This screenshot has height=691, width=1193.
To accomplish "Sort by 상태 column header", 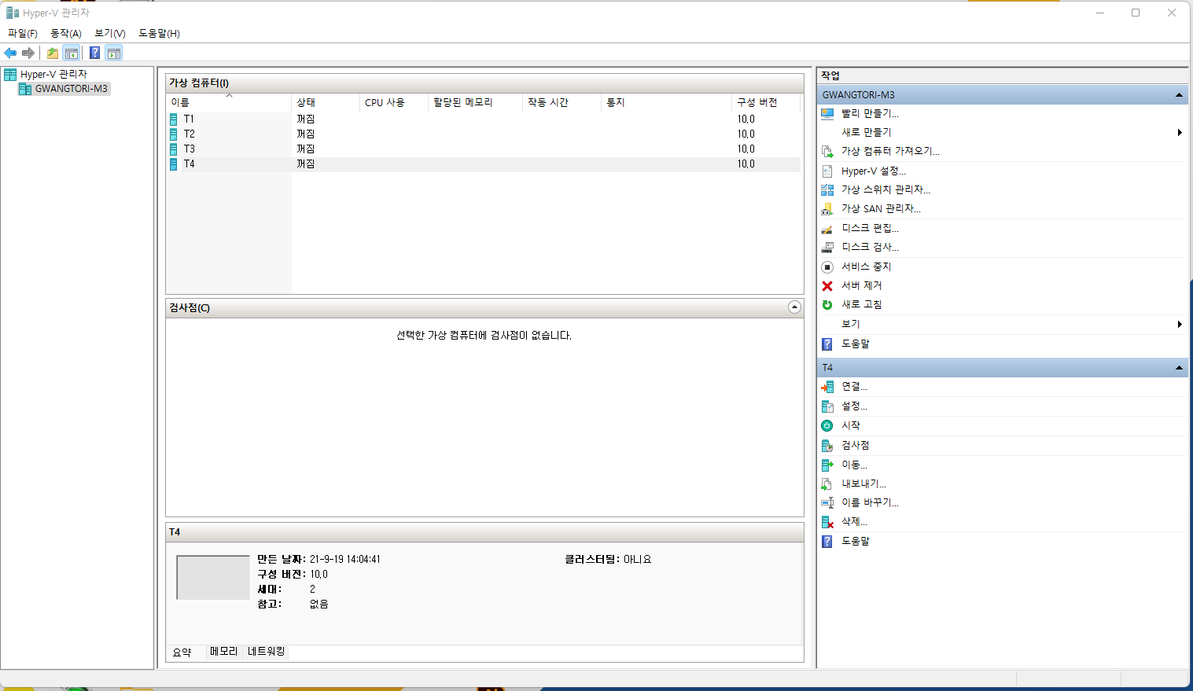I will [326, 102].
